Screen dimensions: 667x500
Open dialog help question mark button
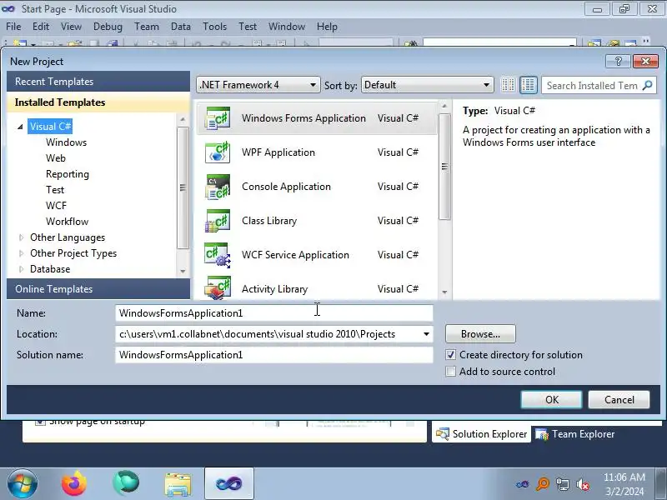pyautogui.click(x=618, y=61)
